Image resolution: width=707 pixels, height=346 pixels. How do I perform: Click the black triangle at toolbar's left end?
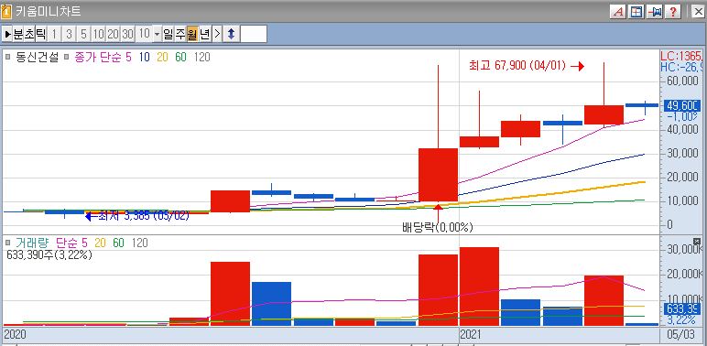[7, 34]
